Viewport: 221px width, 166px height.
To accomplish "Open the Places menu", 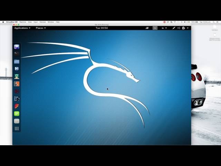I will point(41,28).
